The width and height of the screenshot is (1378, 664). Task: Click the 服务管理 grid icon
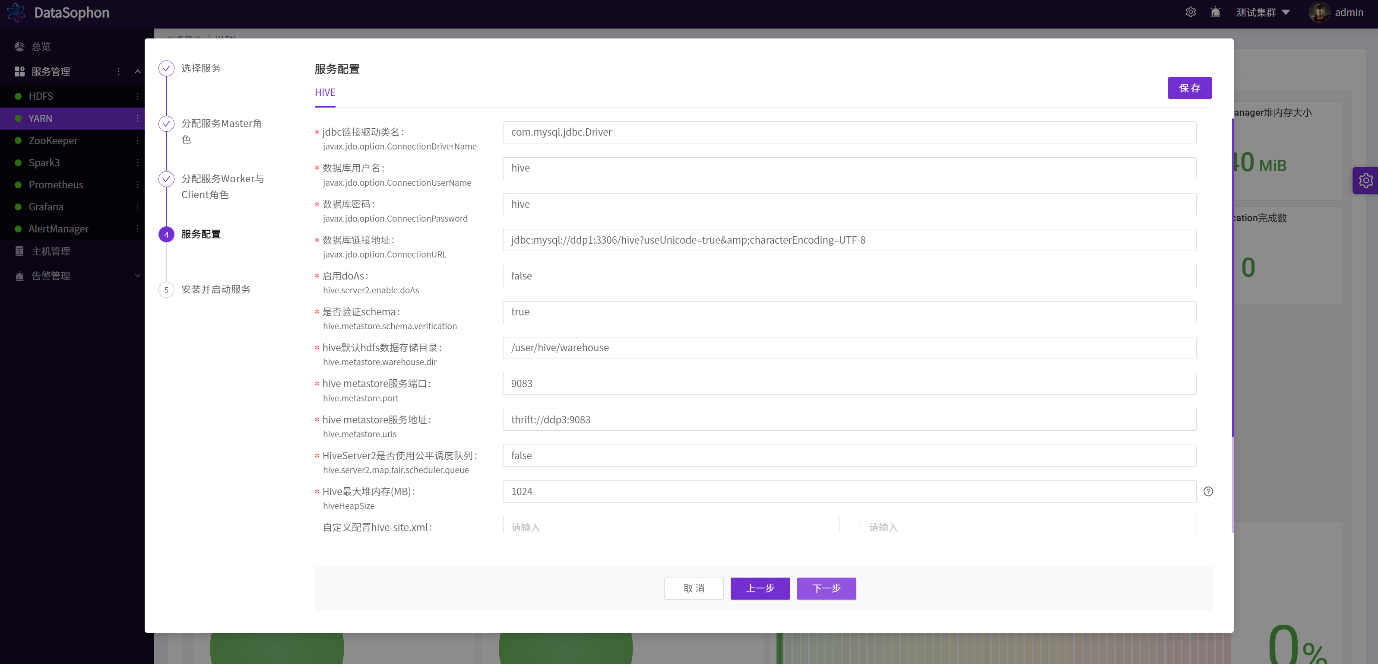pos(20,71)
